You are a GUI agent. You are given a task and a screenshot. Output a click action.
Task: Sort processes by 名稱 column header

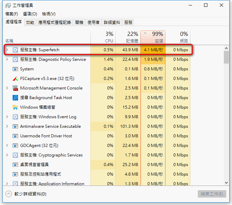tap(47, 37)
